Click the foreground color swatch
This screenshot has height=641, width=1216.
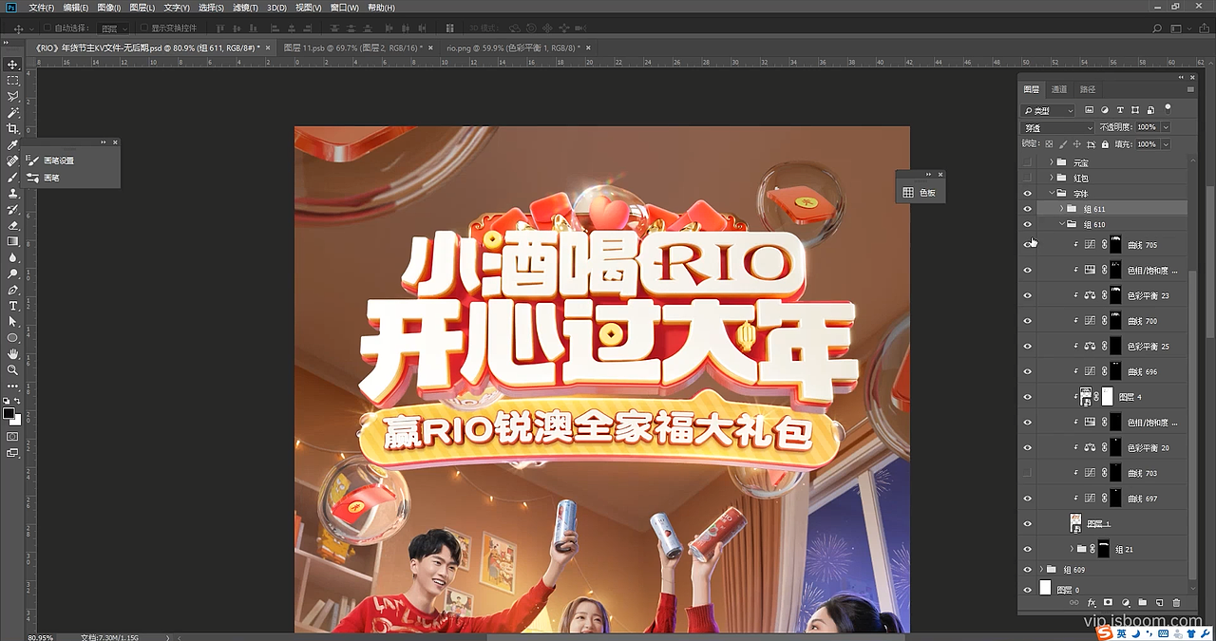[x=9, y=413]
